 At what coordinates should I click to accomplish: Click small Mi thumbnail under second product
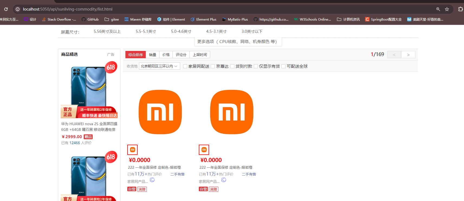204,150
